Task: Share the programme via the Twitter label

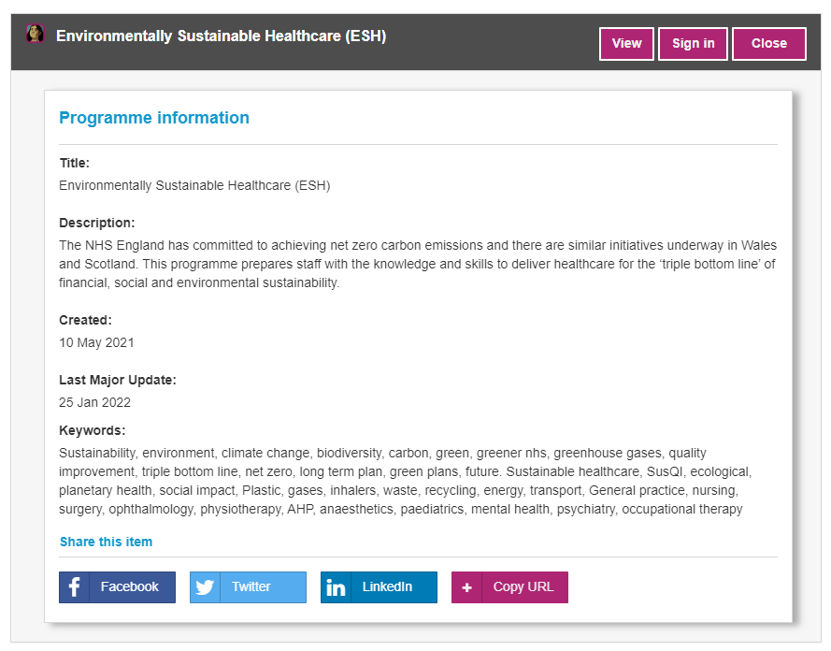Action: (x=251, y=587)
